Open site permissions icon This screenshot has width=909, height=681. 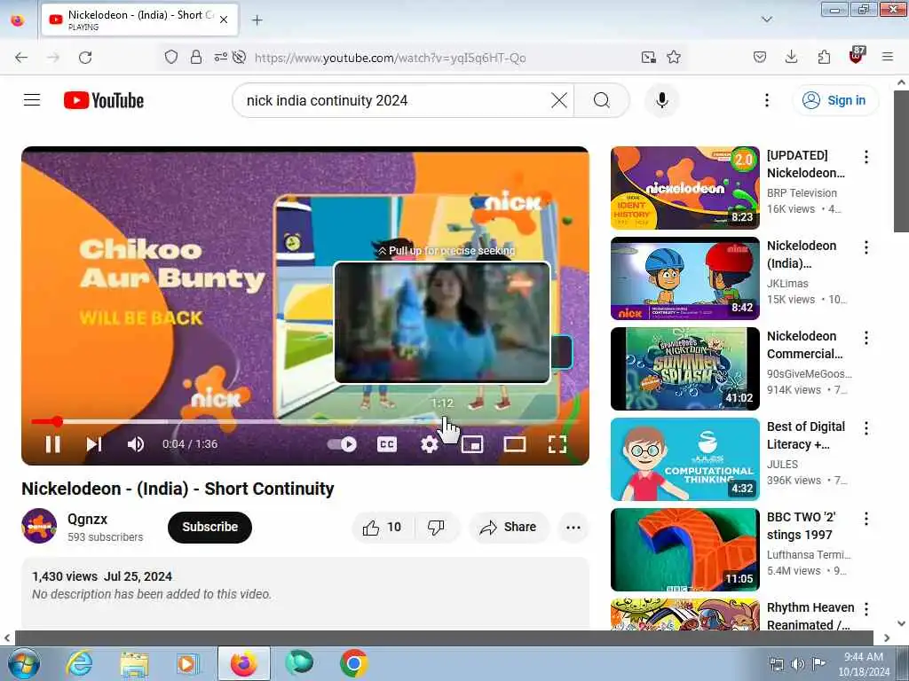coord(221,57)
